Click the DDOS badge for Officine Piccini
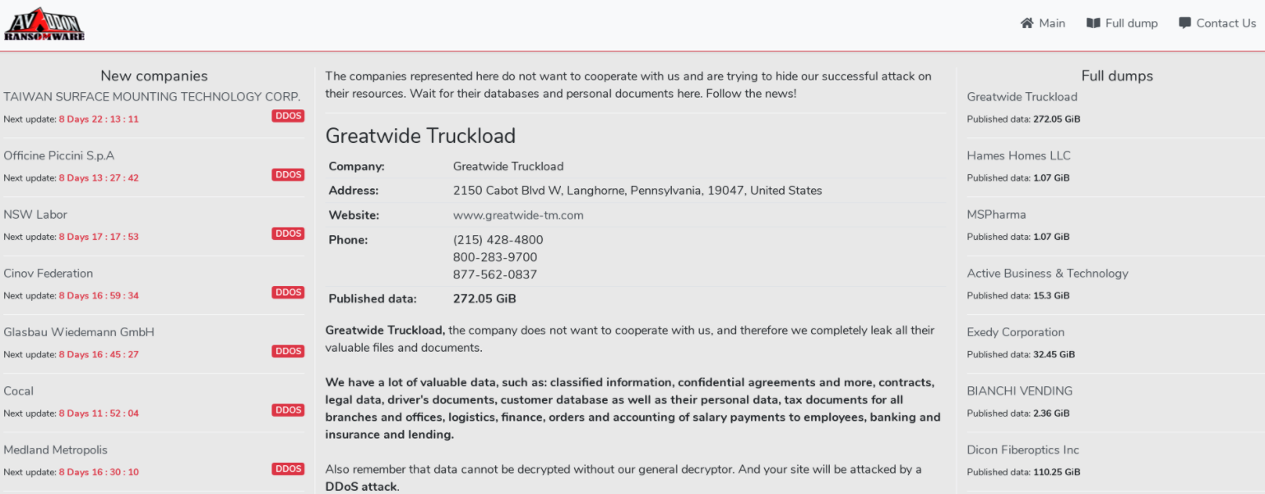Image resolution: width=1265 pixels, height=494 pixels. coord(288,174)
